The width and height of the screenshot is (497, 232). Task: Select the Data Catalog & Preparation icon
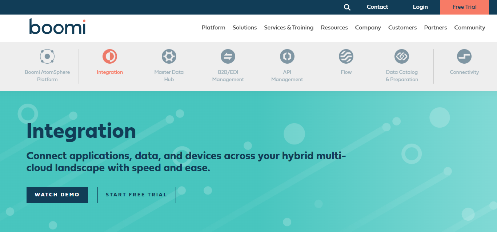tap(401, 56)
